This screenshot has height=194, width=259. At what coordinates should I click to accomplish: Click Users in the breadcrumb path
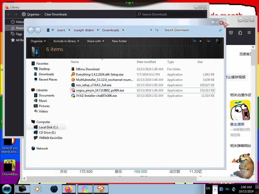pyautogui.click(x=61, y=30)
